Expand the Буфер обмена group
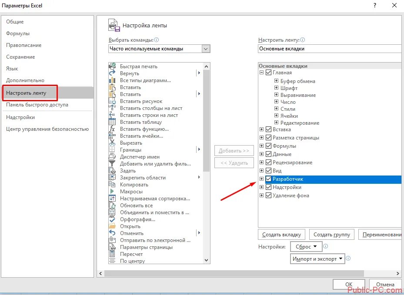 276,81
